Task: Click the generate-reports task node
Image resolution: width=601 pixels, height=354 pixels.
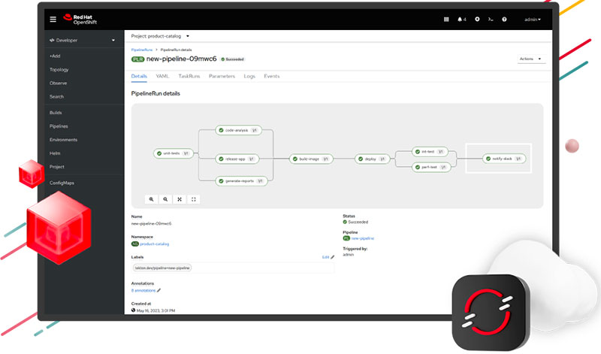Action: click(x=241, y=181)
